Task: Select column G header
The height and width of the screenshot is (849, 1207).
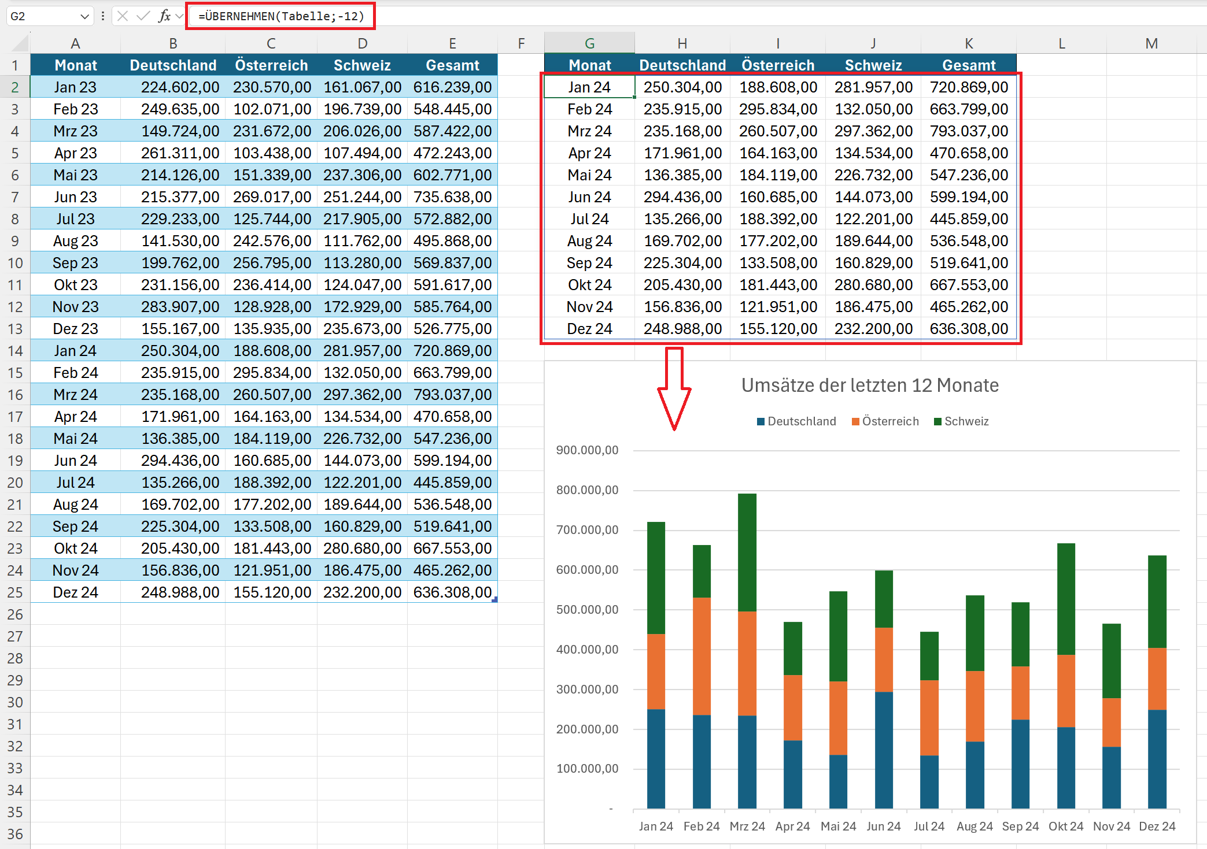Action: (x=589, y=43)
